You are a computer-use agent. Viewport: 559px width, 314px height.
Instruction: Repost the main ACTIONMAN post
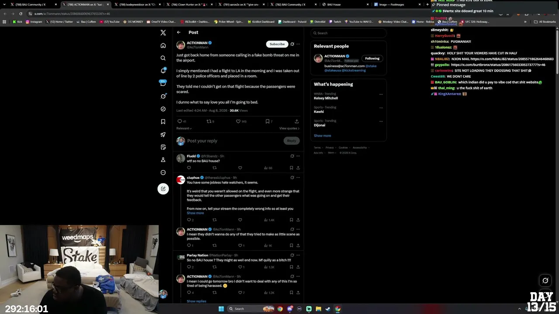210,121
